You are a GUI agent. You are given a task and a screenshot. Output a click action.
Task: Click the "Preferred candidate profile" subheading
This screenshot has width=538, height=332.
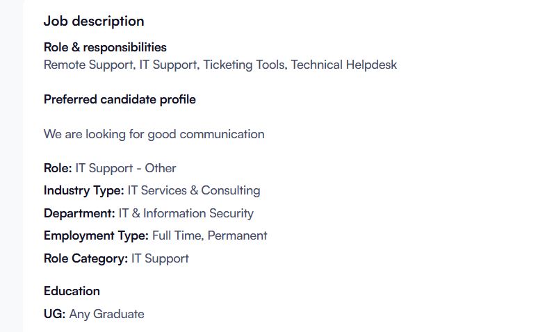coord(120,99)
